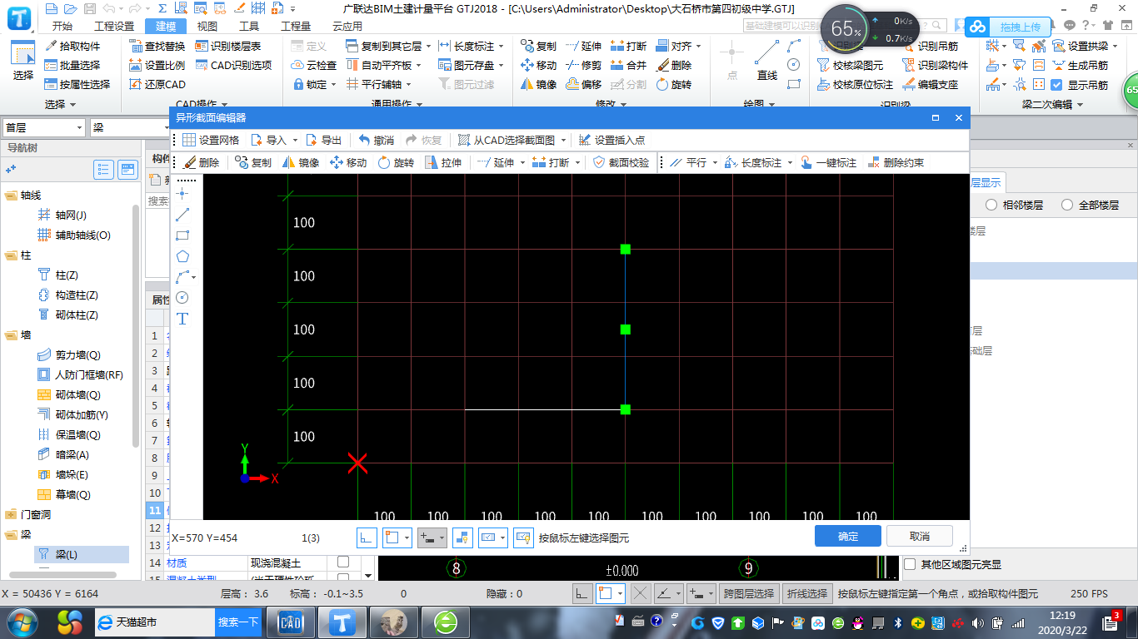Image resolution: width=1138 pixels, height=639 pixels.
Task: Select the line draw tool in section editor
Action: click(x=183, y=214)
